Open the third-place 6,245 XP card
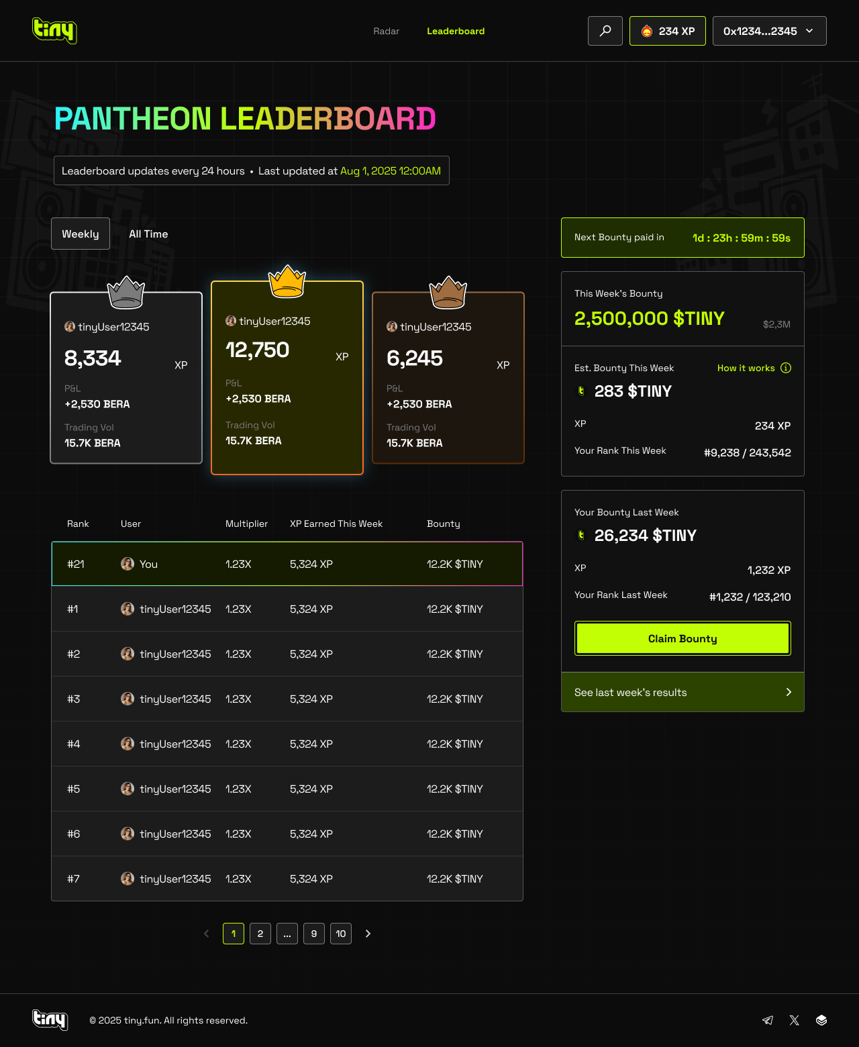Viewport: 859px width, 1047px height. tap(448, 378)
